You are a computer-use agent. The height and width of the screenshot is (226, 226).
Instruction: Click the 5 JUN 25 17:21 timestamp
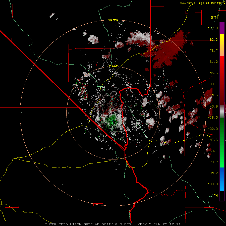click(x=165, y=224)
